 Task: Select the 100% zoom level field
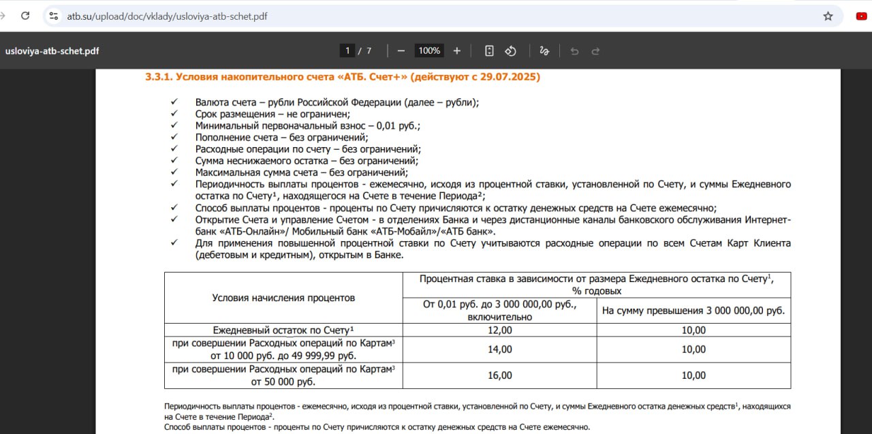point(429,50)
